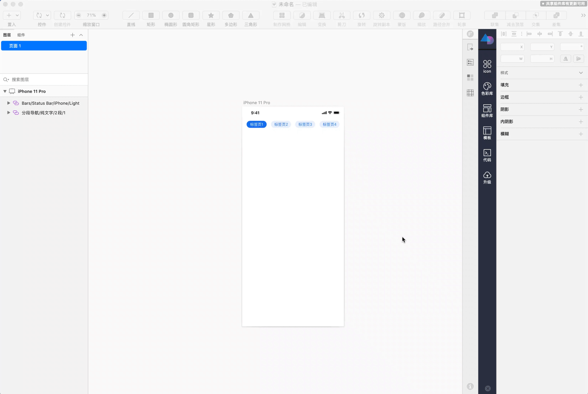Image resolution: width=588 pixels, height=394 pixels.
Task: Expand the Bars/Status Bar/iPhone/Light layer
Action: (x=8, y=103)
